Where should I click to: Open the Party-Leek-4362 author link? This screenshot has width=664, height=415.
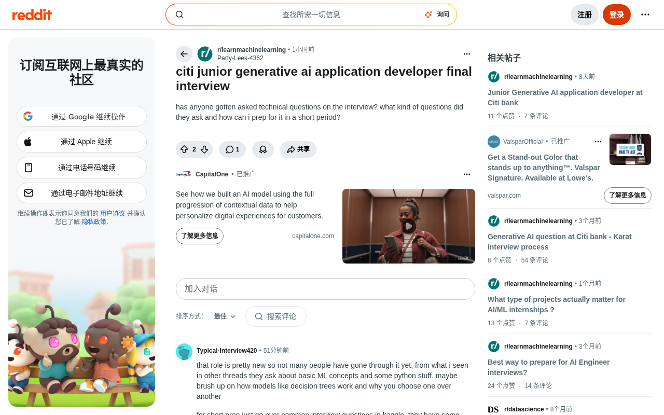click(x=240, y=58)
